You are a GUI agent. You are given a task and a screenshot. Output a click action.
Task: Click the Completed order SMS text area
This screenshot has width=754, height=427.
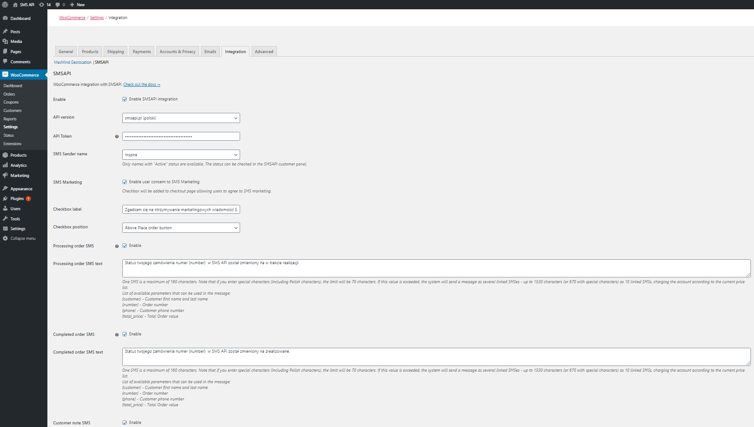(436, 357)
